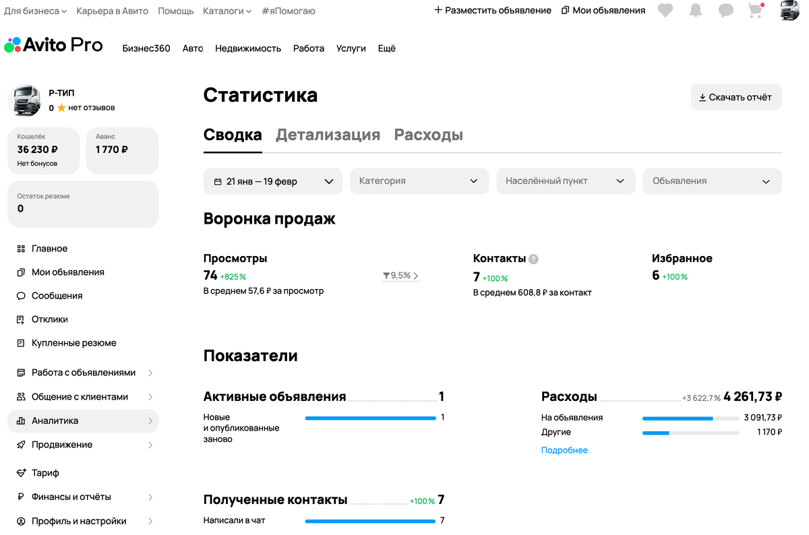The height and width of the screenshot is (535, 809).
Task: Open the Помощь link
Action: pyautogui.click(x=176, y=11)
